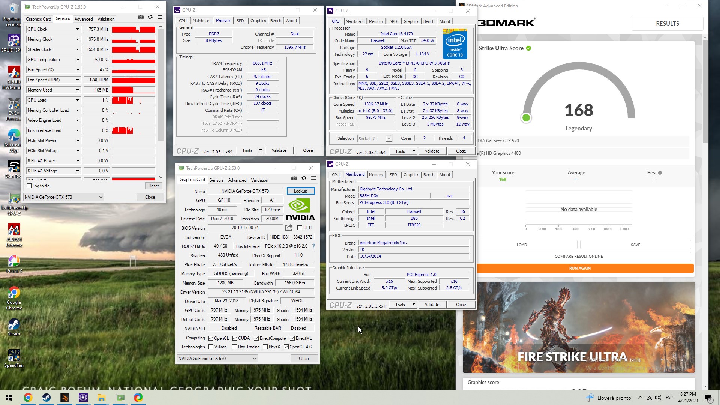
Task: Open the Picasa 3 desktop icon
Action: [x=14, y=264]
